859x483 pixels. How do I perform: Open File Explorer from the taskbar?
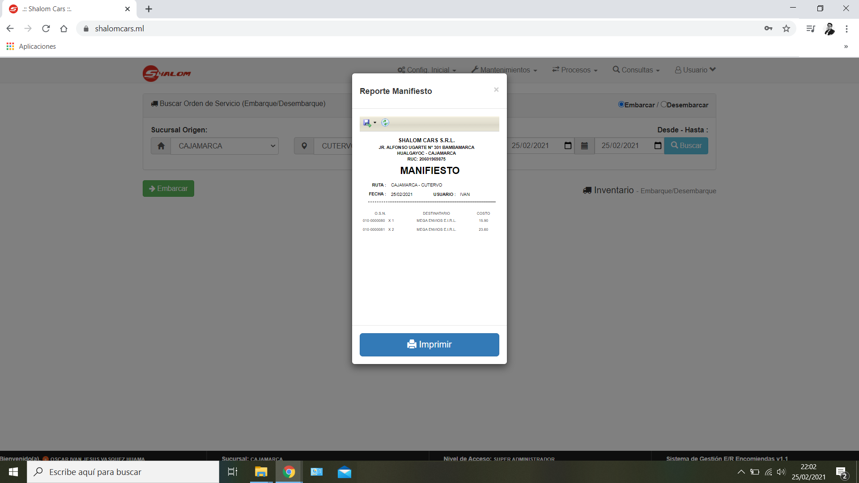[261, 472]
